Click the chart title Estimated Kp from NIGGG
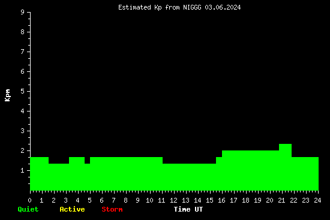 [x=160, y=8]
